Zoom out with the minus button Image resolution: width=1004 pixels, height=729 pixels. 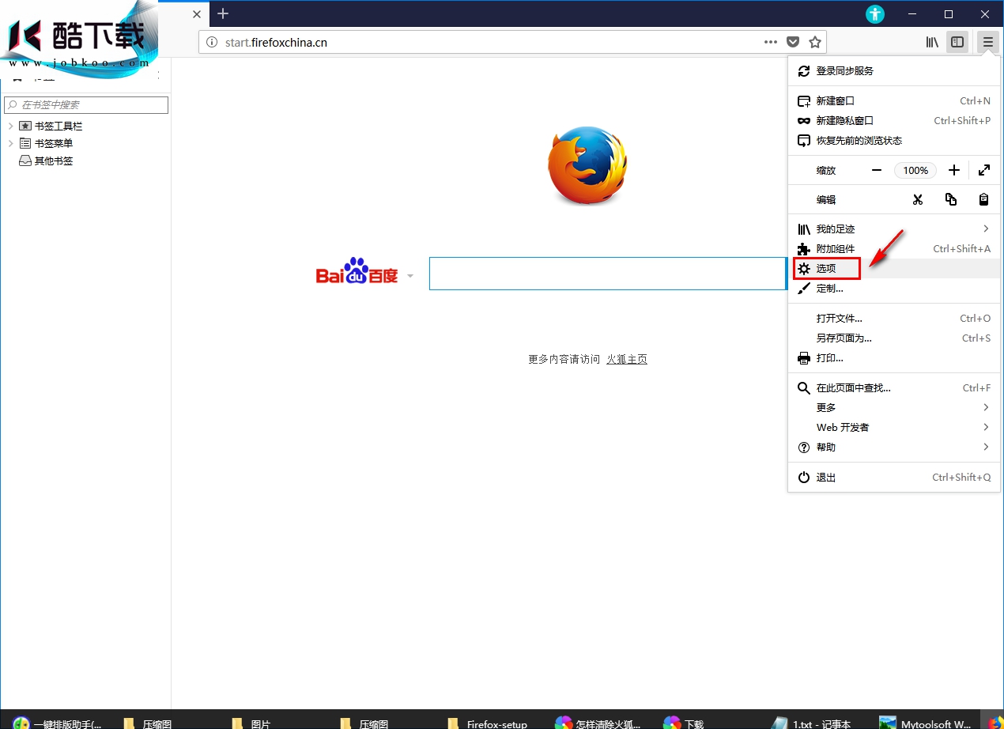pyautogui.click(x=877, y=170)
